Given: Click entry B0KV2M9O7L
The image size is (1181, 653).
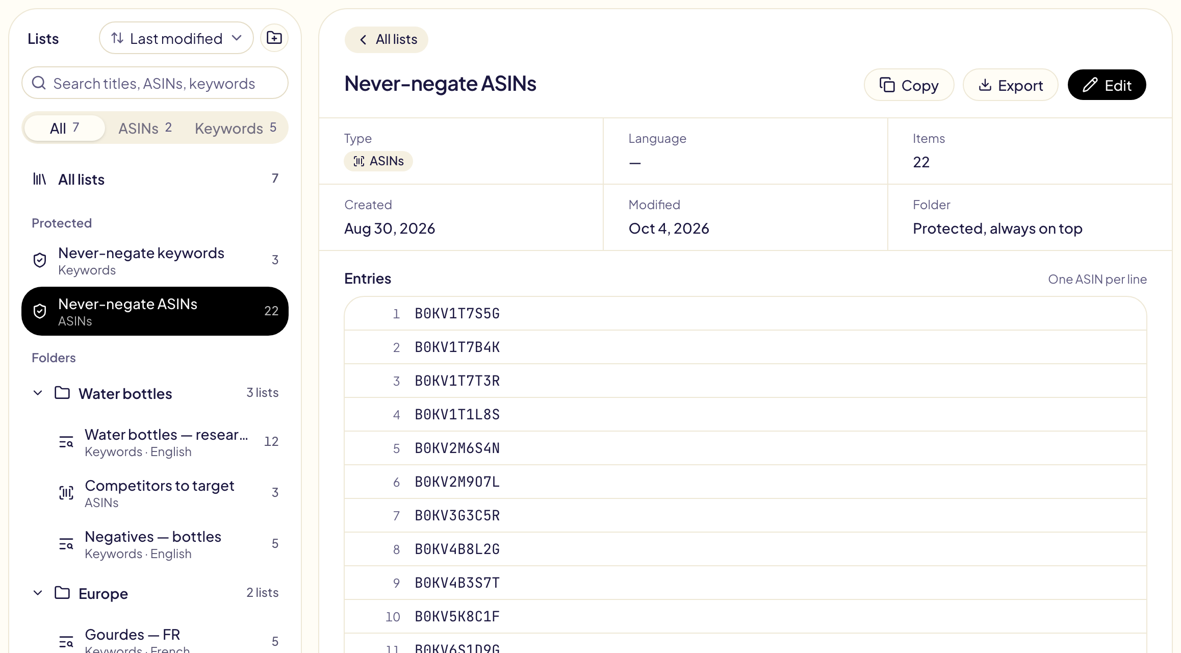Looking at the screenshot, I should [x=746, y=482].
